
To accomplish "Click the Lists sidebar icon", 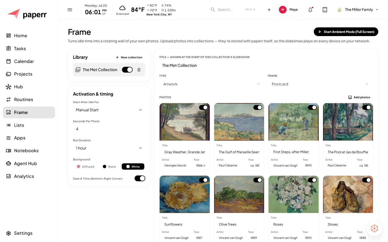I will [9, 125].
